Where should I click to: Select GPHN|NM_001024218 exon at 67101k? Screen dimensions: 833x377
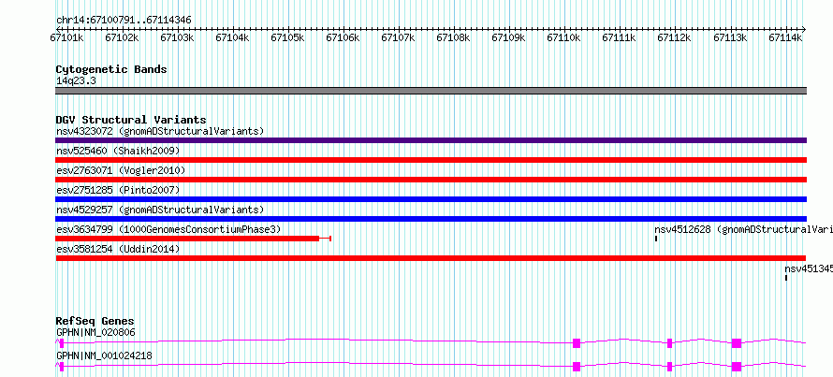point(62,367)
